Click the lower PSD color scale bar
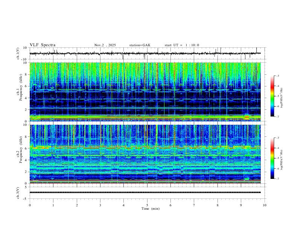The image size is (298, 230). coord(272,158)
